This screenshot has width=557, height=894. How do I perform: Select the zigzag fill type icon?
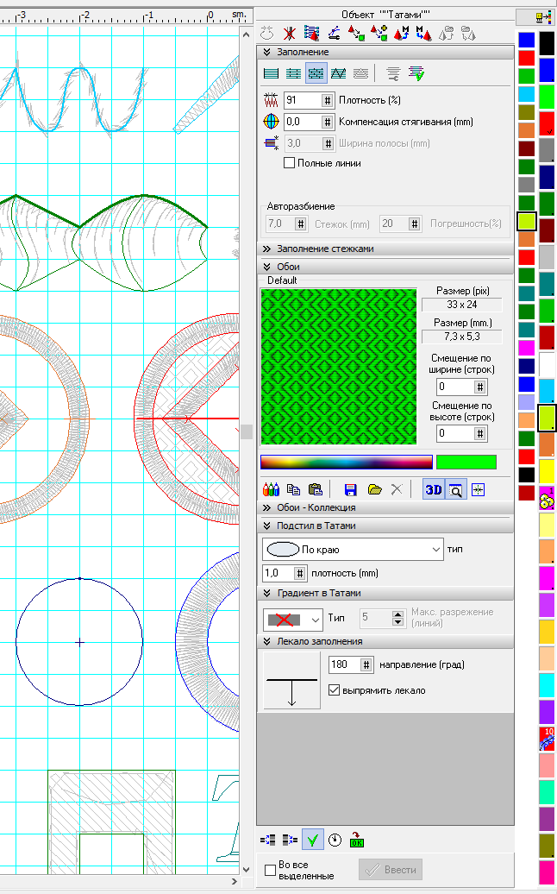click(338, 73)
